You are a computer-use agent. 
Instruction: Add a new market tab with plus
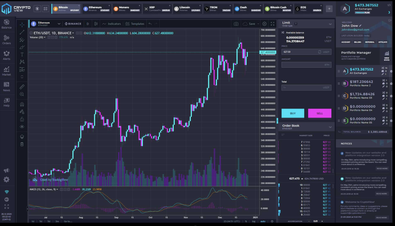click(329, 9)
